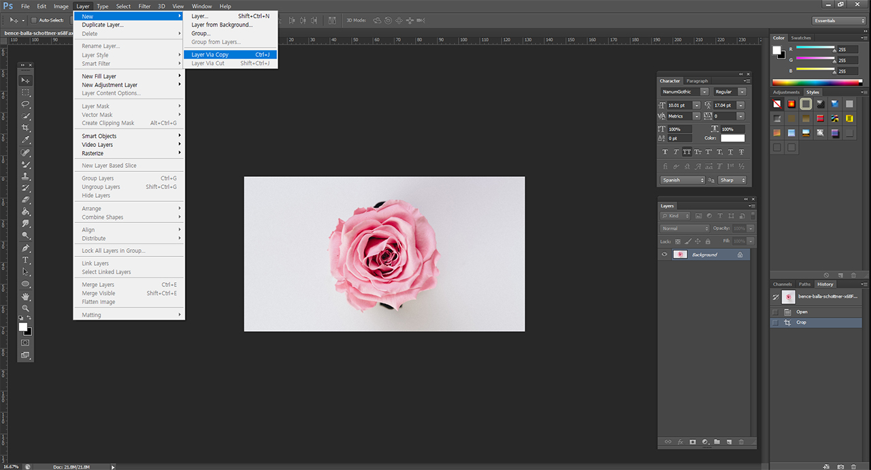This screenshot has width=871, height=470.
Task: Change screen mode icon in toolbox
Action: pos(25,354)
